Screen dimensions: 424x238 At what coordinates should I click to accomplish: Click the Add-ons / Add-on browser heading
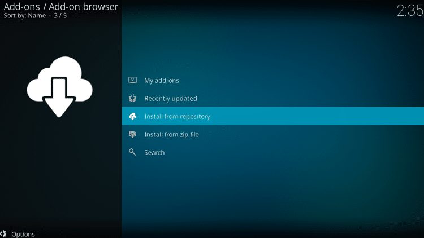pyautogui.click(x=61, y=6)
